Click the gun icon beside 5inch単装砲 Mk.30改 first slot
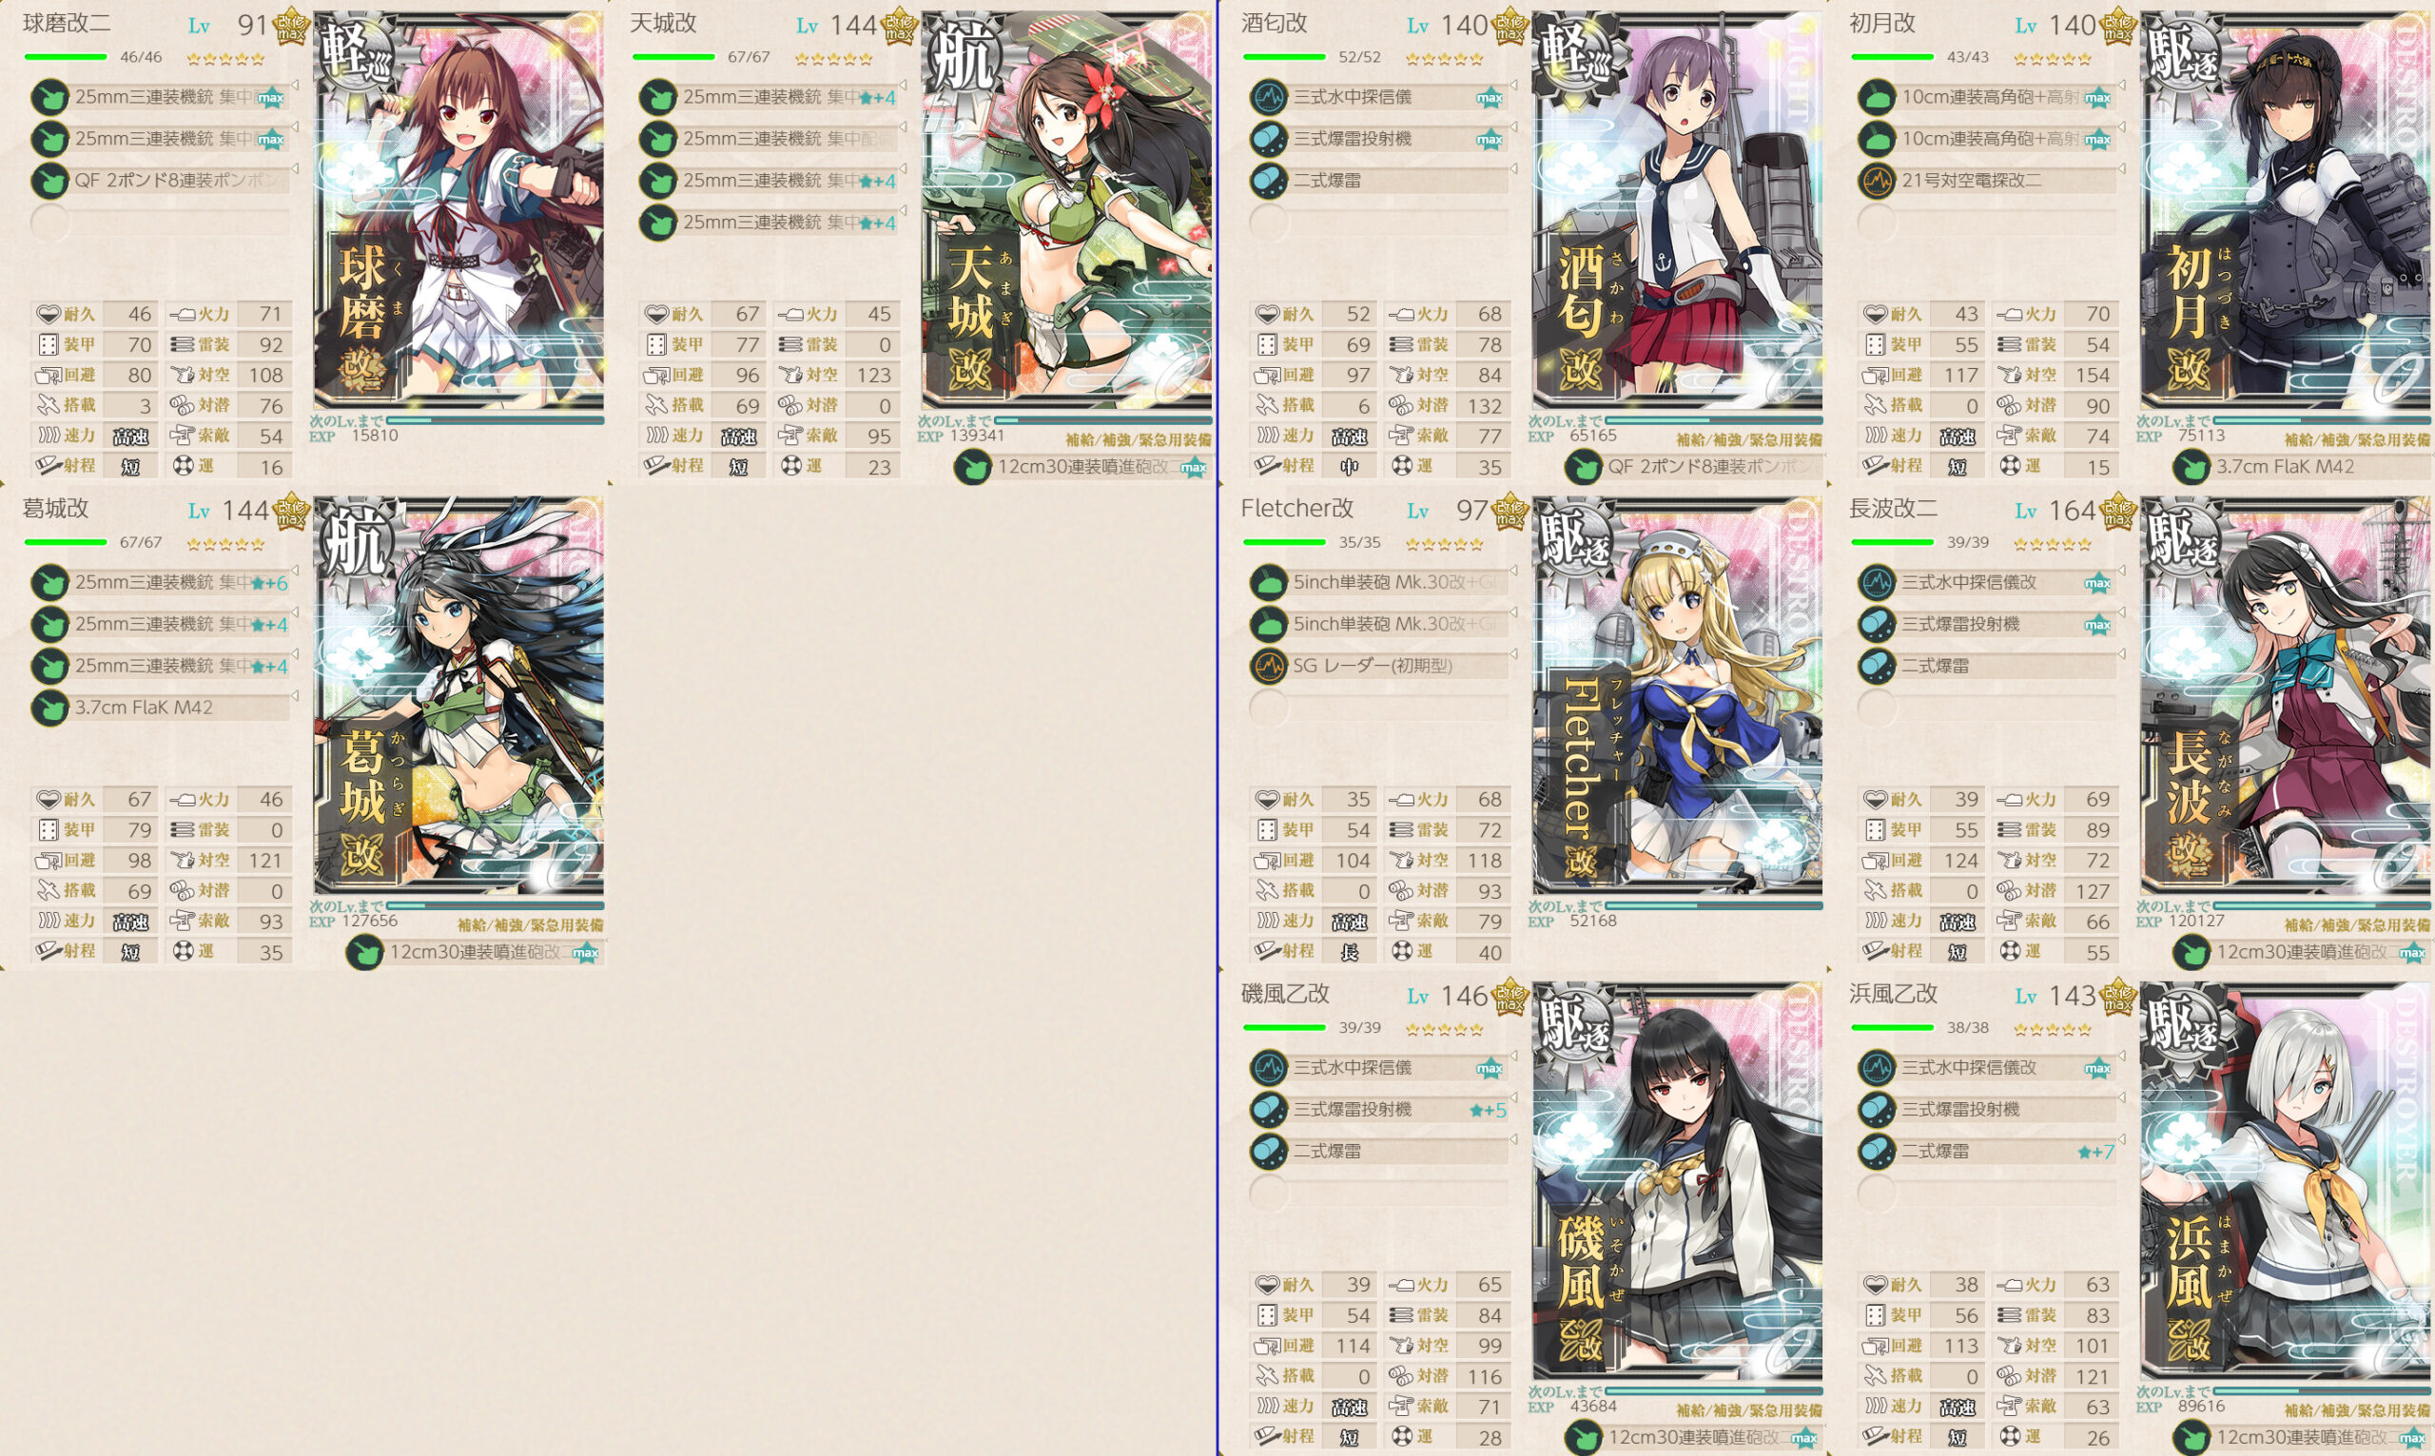The height and width of the screenshot is (1456, 2435). pyautogui.click(x=1269, y=583)
